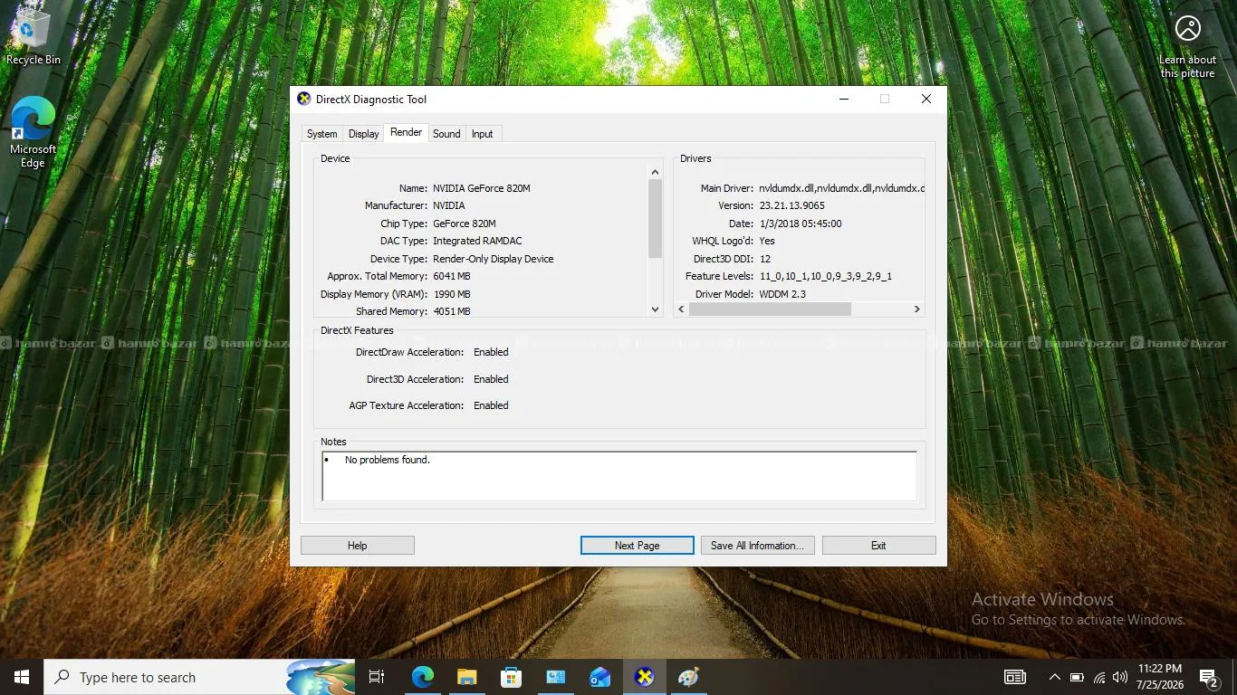The width and height of the screenshot is (1237, 695).
Task: Click the Driver Model value WDDM 2.3
Action: tap(782, 294)
